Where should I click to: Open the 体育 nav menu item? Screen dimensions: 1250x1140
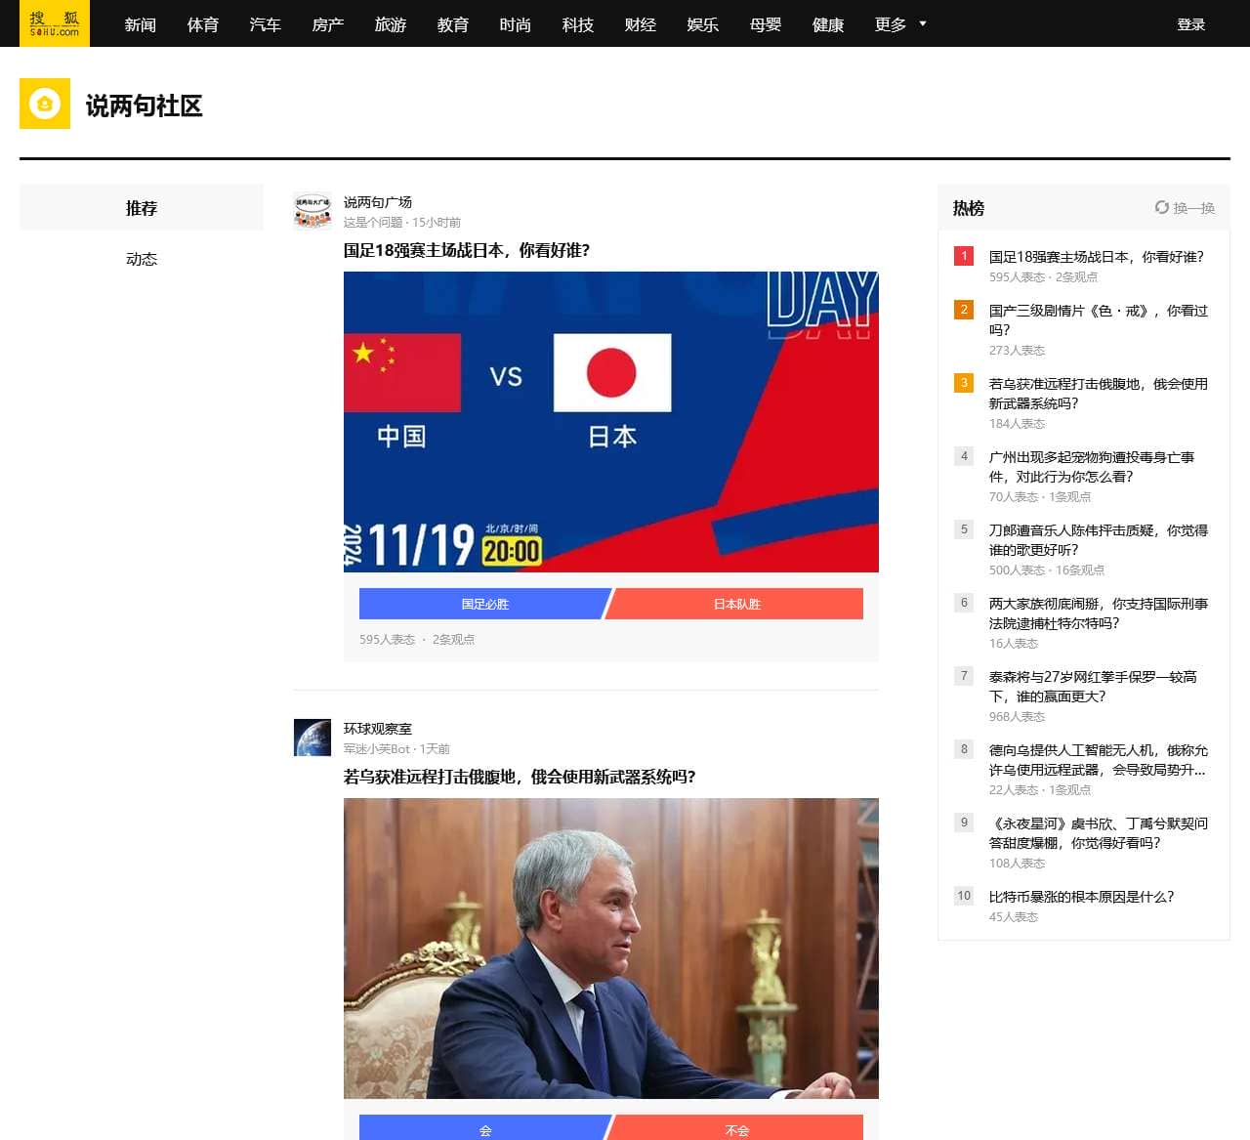[x=203, y=24]
